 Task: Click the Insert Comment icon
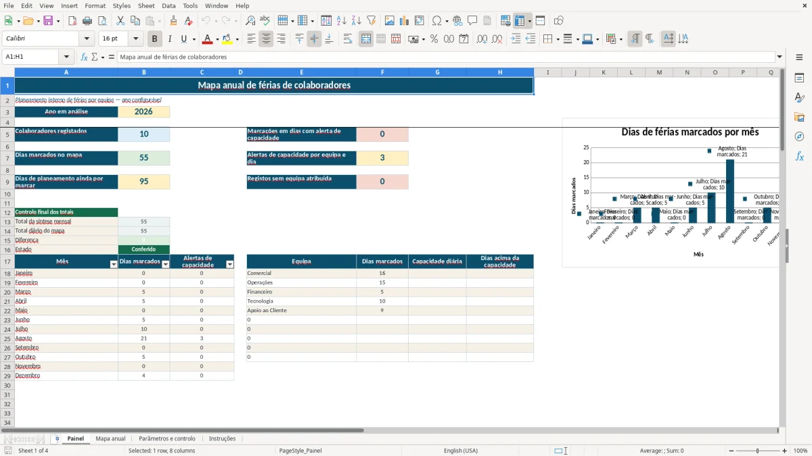coord(472,21)
